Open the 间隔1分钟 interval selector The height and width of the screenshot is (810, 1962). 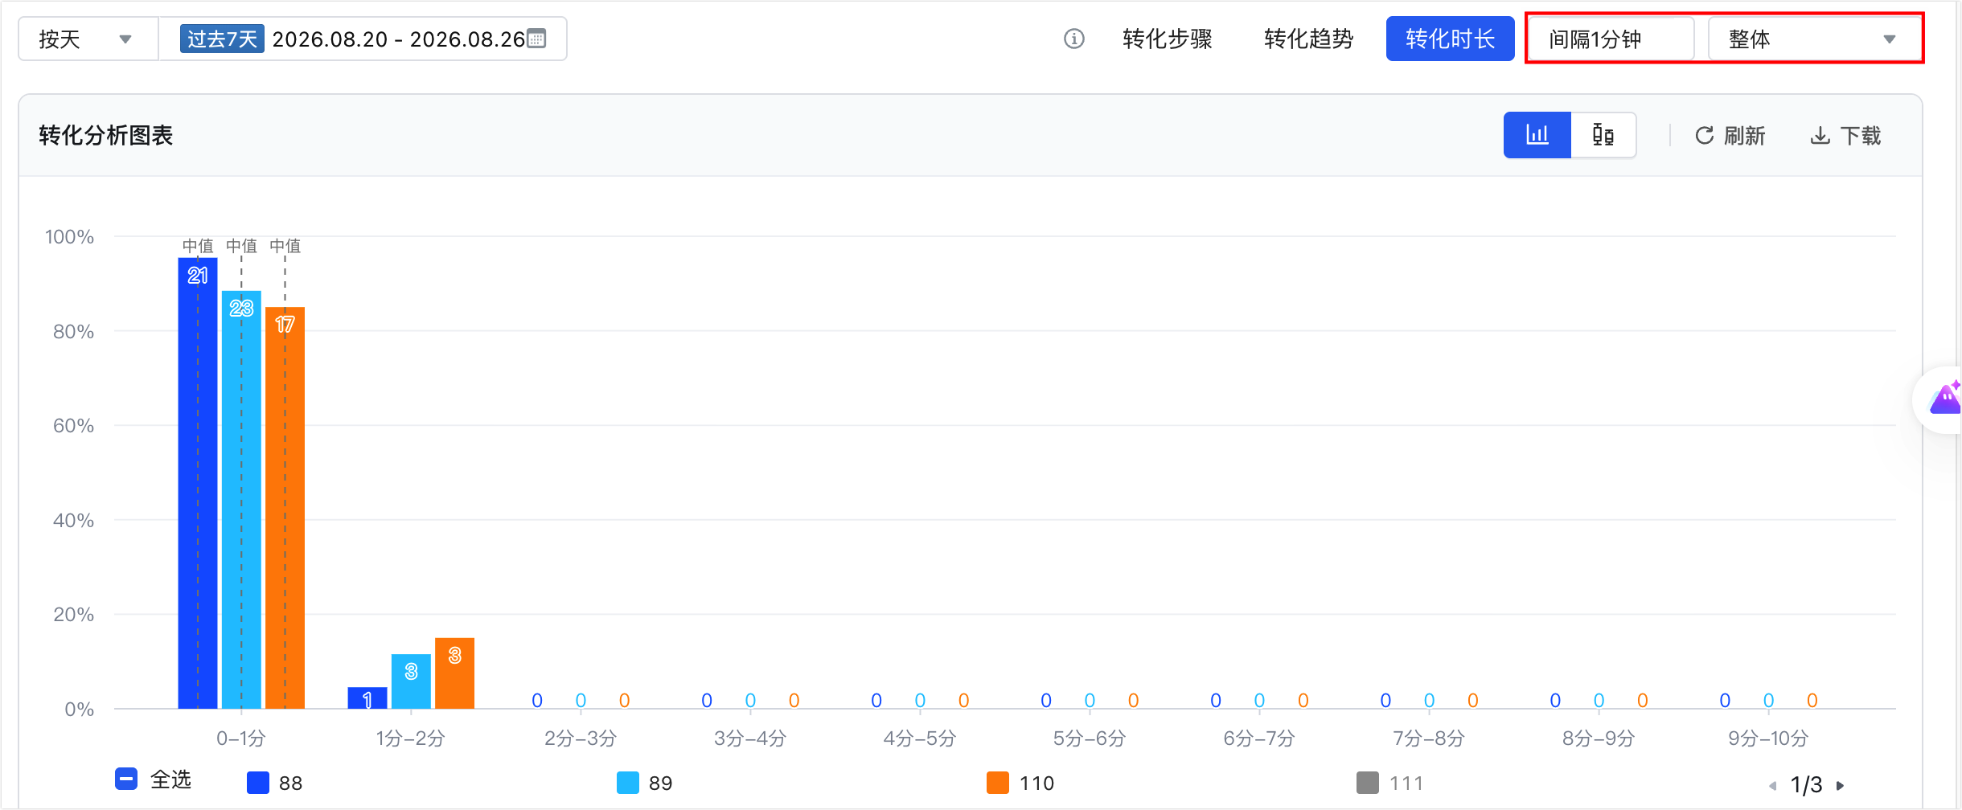tap(1611, 39)
